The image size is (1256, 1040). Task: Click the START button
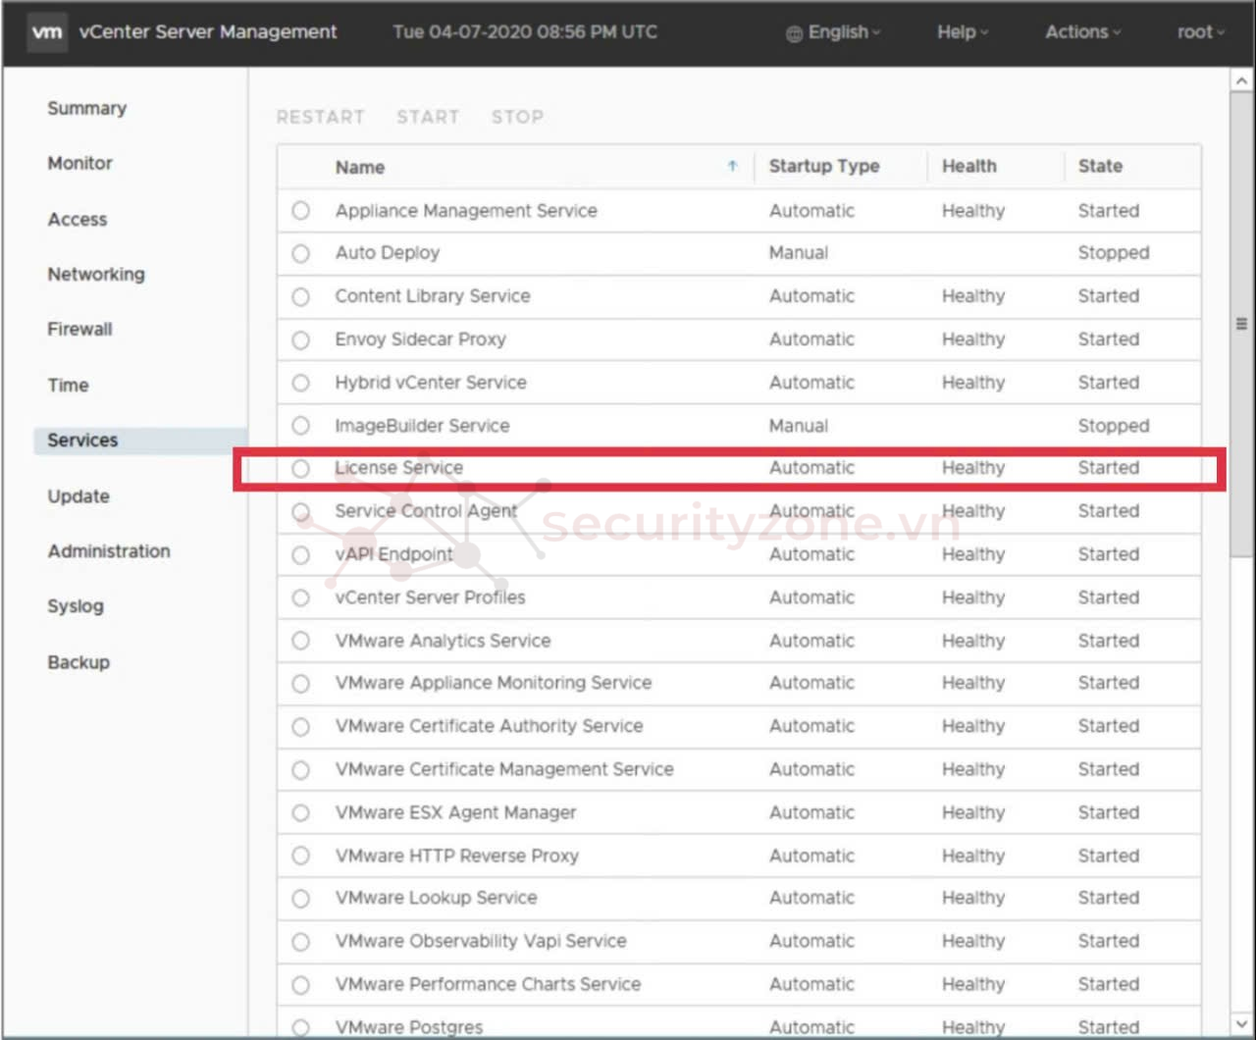click(428, 117)
